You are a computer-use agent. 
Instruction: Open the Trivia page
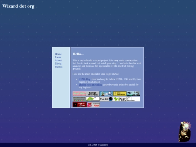(x=58, y=64)
